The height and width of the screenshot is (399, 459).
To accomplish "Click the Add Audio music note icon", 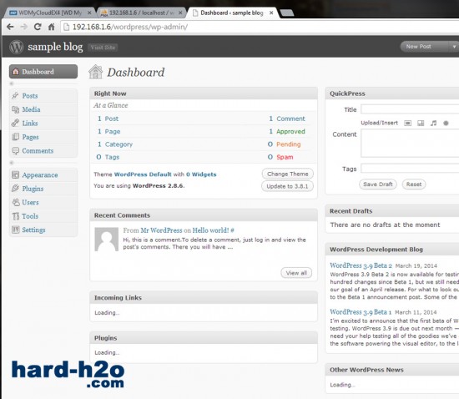I will pos(433,124).
